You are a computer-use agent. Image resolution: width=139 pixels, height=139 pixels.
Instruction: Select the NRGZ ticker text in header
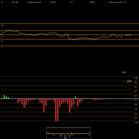93,2
